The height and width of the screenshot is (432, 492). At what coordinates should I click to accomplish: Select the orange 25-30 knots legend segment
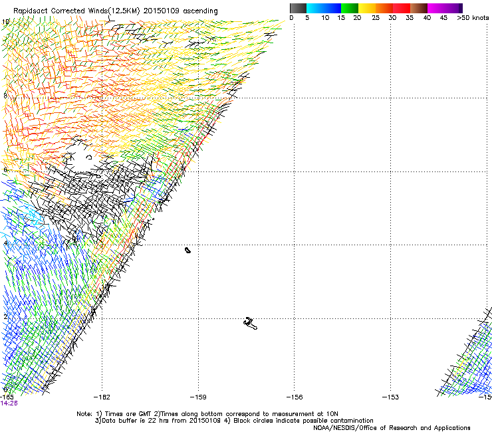tap(384, 8)
